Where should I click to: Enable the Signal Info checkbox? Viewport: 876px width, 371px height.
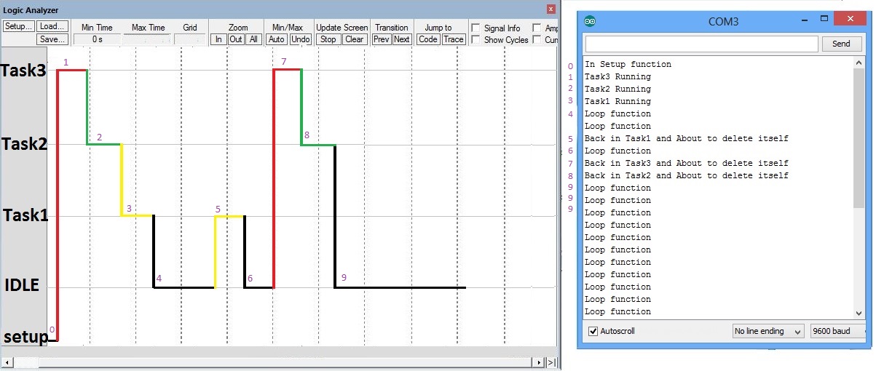coord(476,28)
